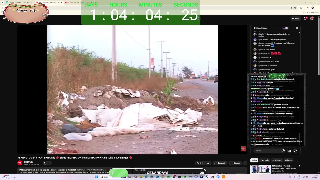
Task: Open the YouTube hamburger guide menu
Action: click(4, 18)
